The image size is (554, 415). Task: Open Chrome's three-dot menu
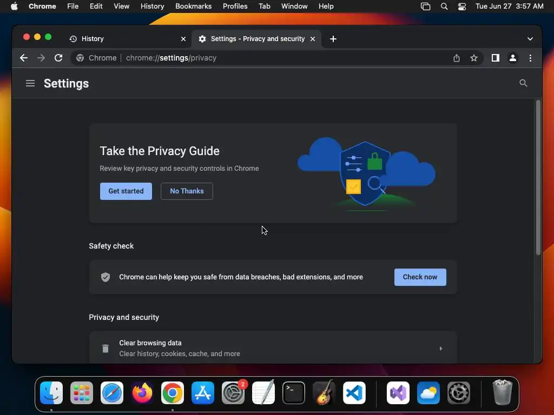coord(530,58)
